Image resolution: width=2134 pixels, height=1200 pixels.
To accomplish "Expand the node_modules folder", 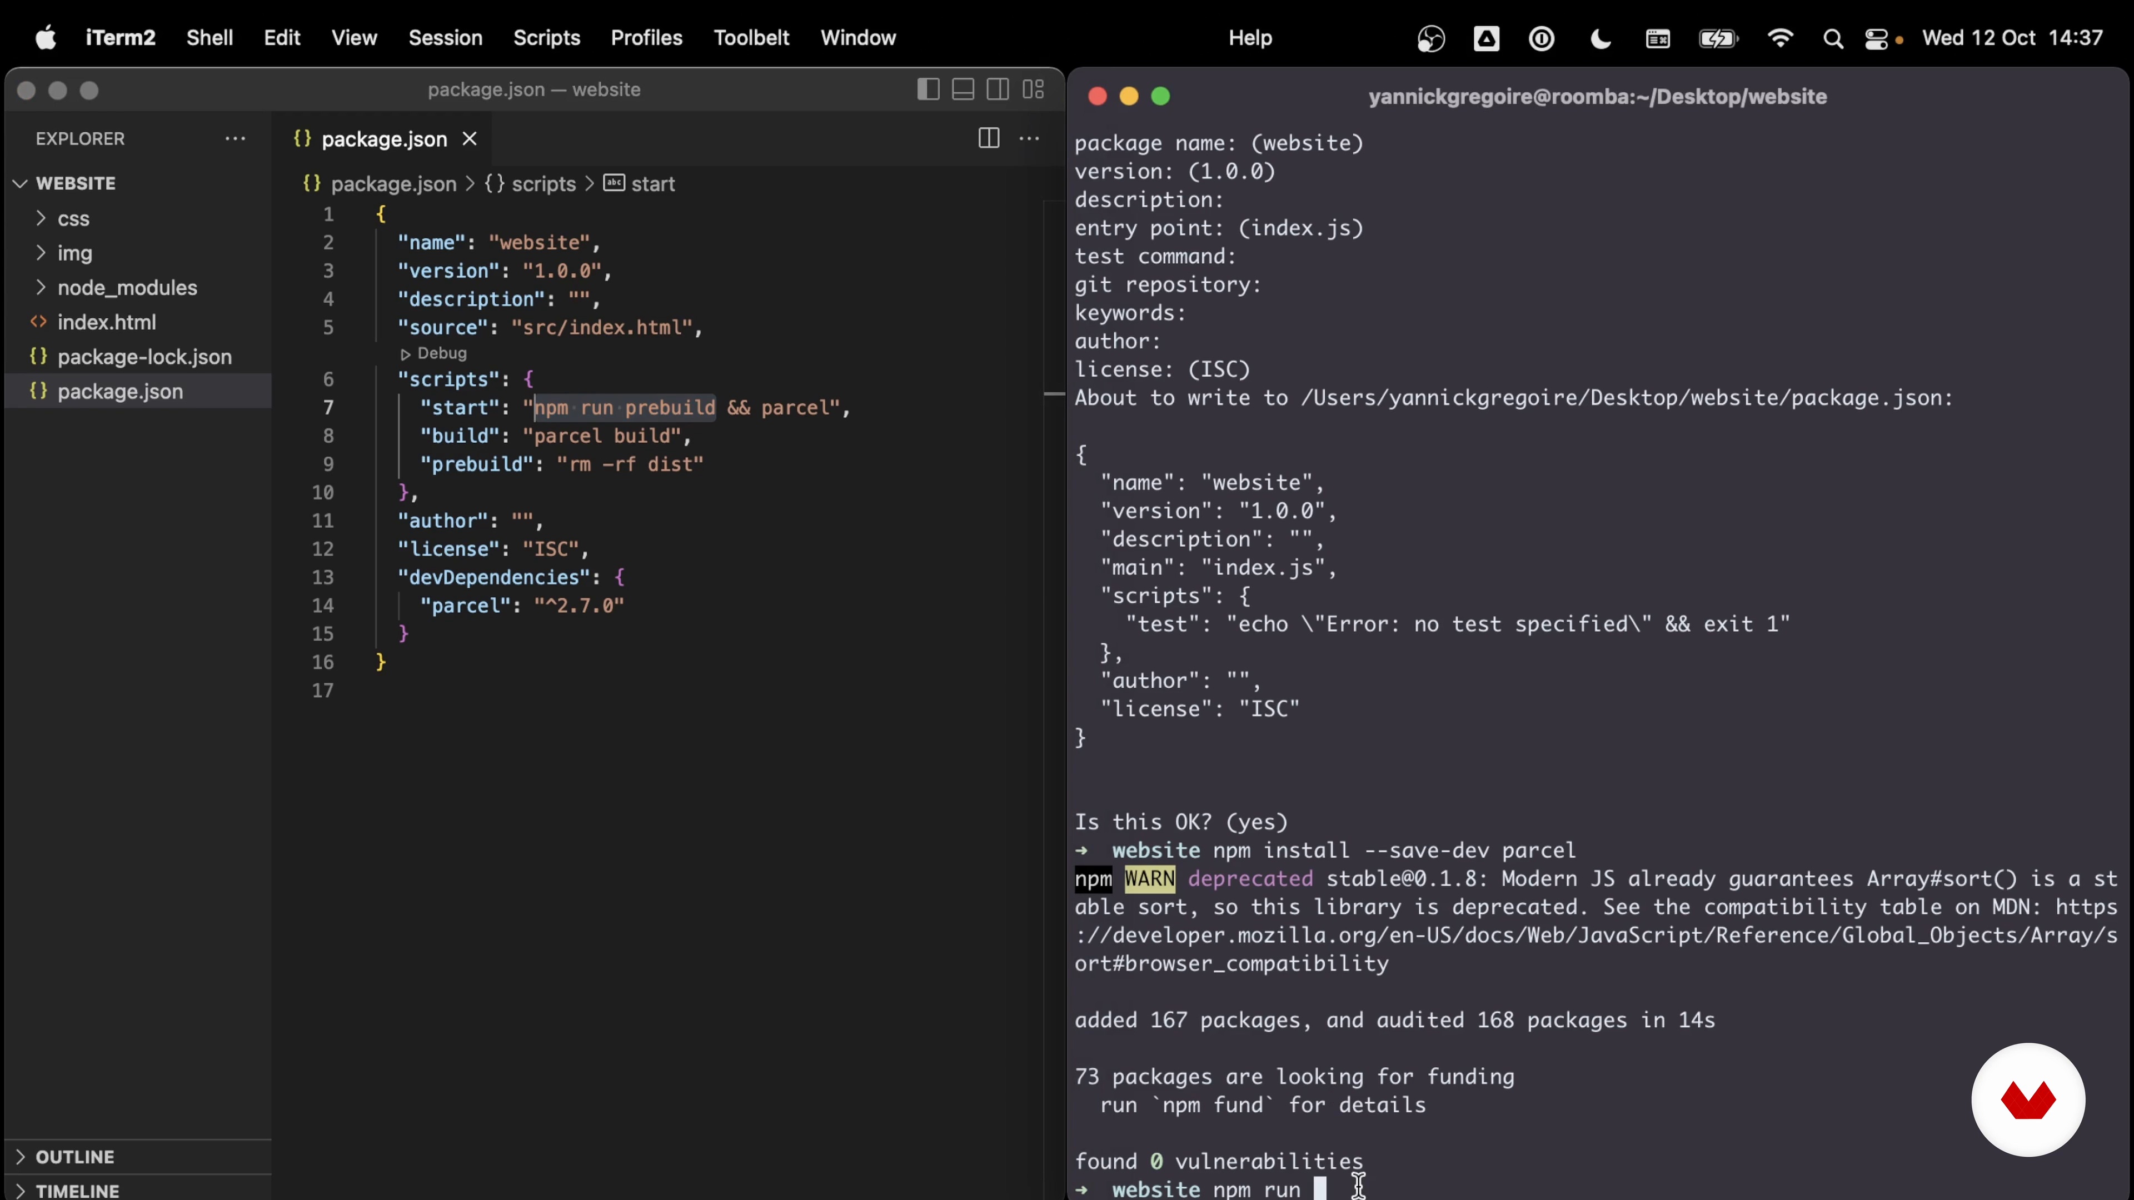I will [x=127, y=287].
